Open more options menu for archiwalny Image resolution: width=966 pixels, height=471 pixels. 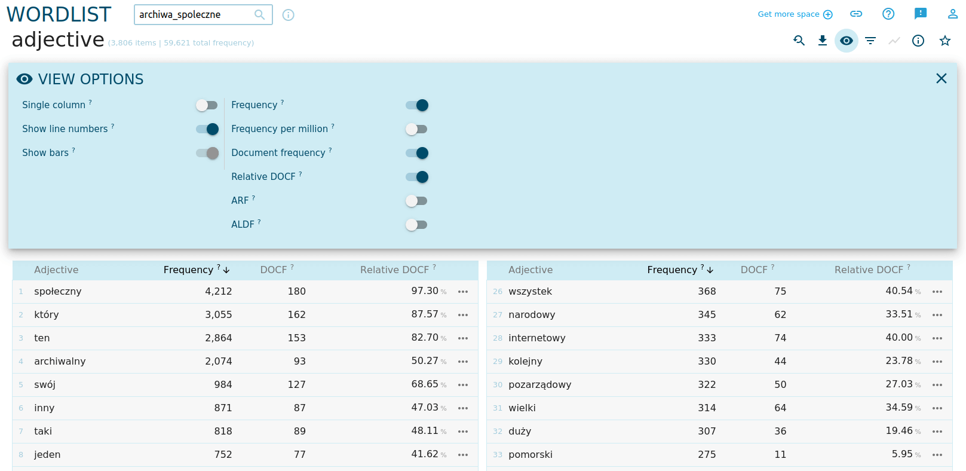pyautogui.click(x=463, y=362)
